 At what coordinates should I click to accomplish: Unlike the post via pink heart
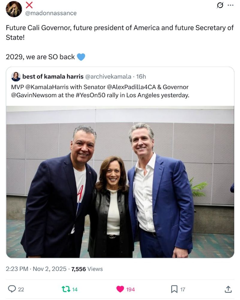(120, 289)
